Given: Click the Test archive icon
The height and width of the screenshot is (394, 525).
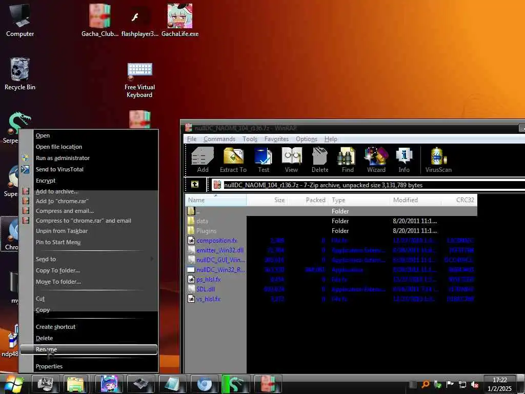Looking at the screenshot, I should click(264, 160).
